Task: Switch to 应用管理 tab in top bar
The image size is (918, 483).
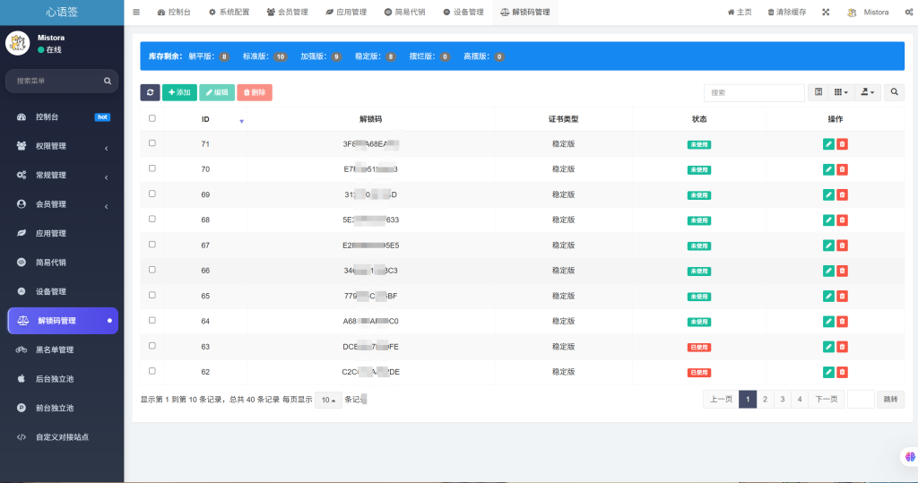Action: [346, 12]
